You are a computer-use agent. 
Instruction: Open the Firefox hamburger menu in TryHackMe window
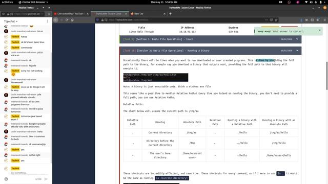coord(324,20)
